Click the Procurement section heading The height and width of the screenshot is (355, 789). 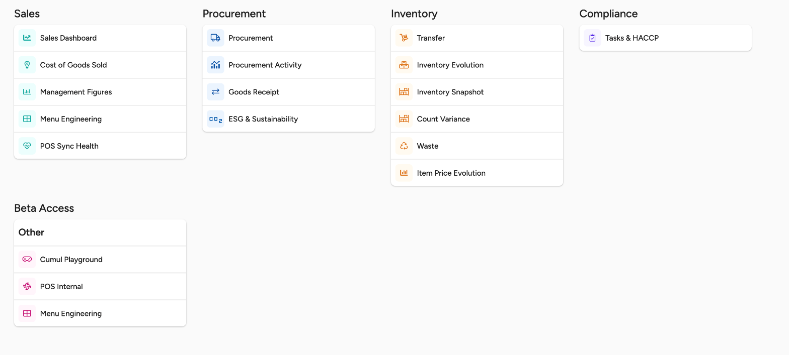click(x=234, y=14)
